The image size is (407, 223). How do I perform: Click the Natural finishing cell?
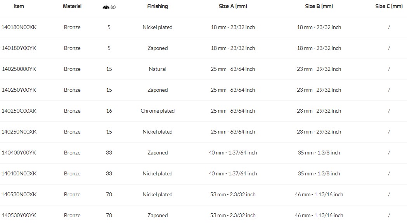point(158,69)
